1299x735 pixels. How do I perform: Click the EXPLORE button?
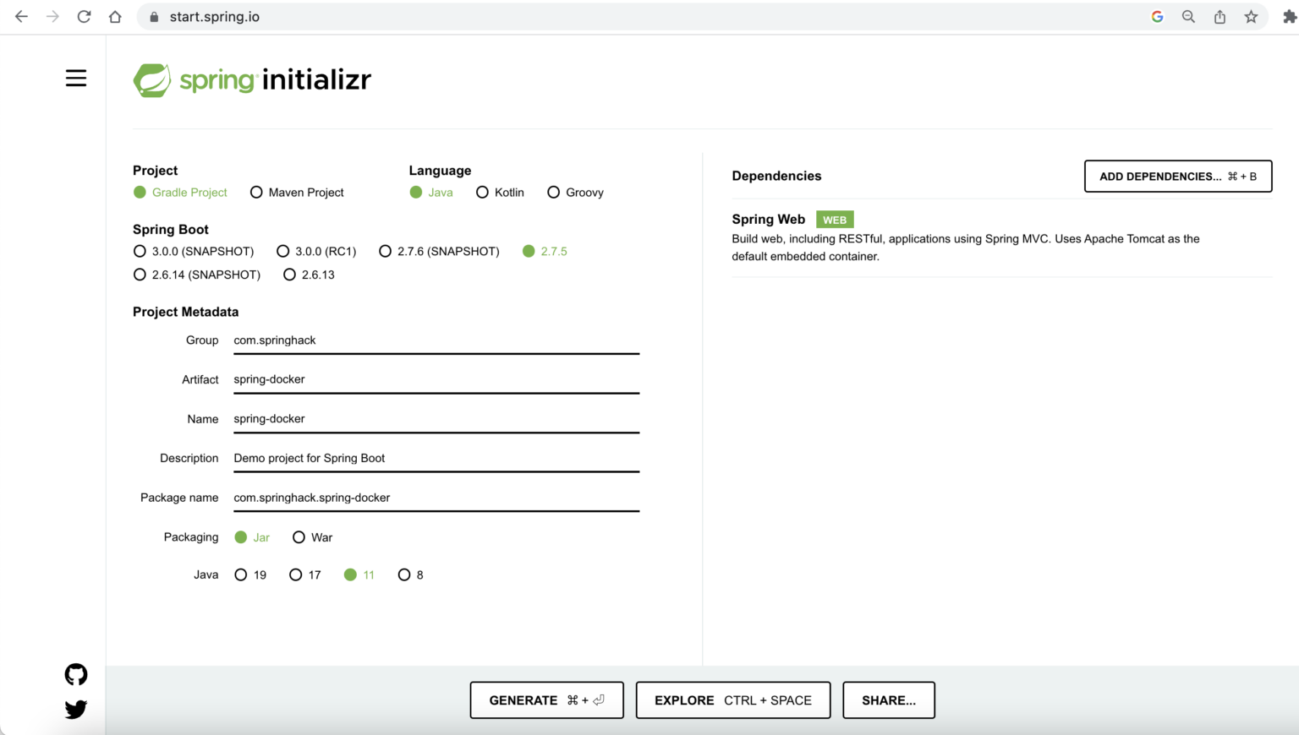coord(732,700)
